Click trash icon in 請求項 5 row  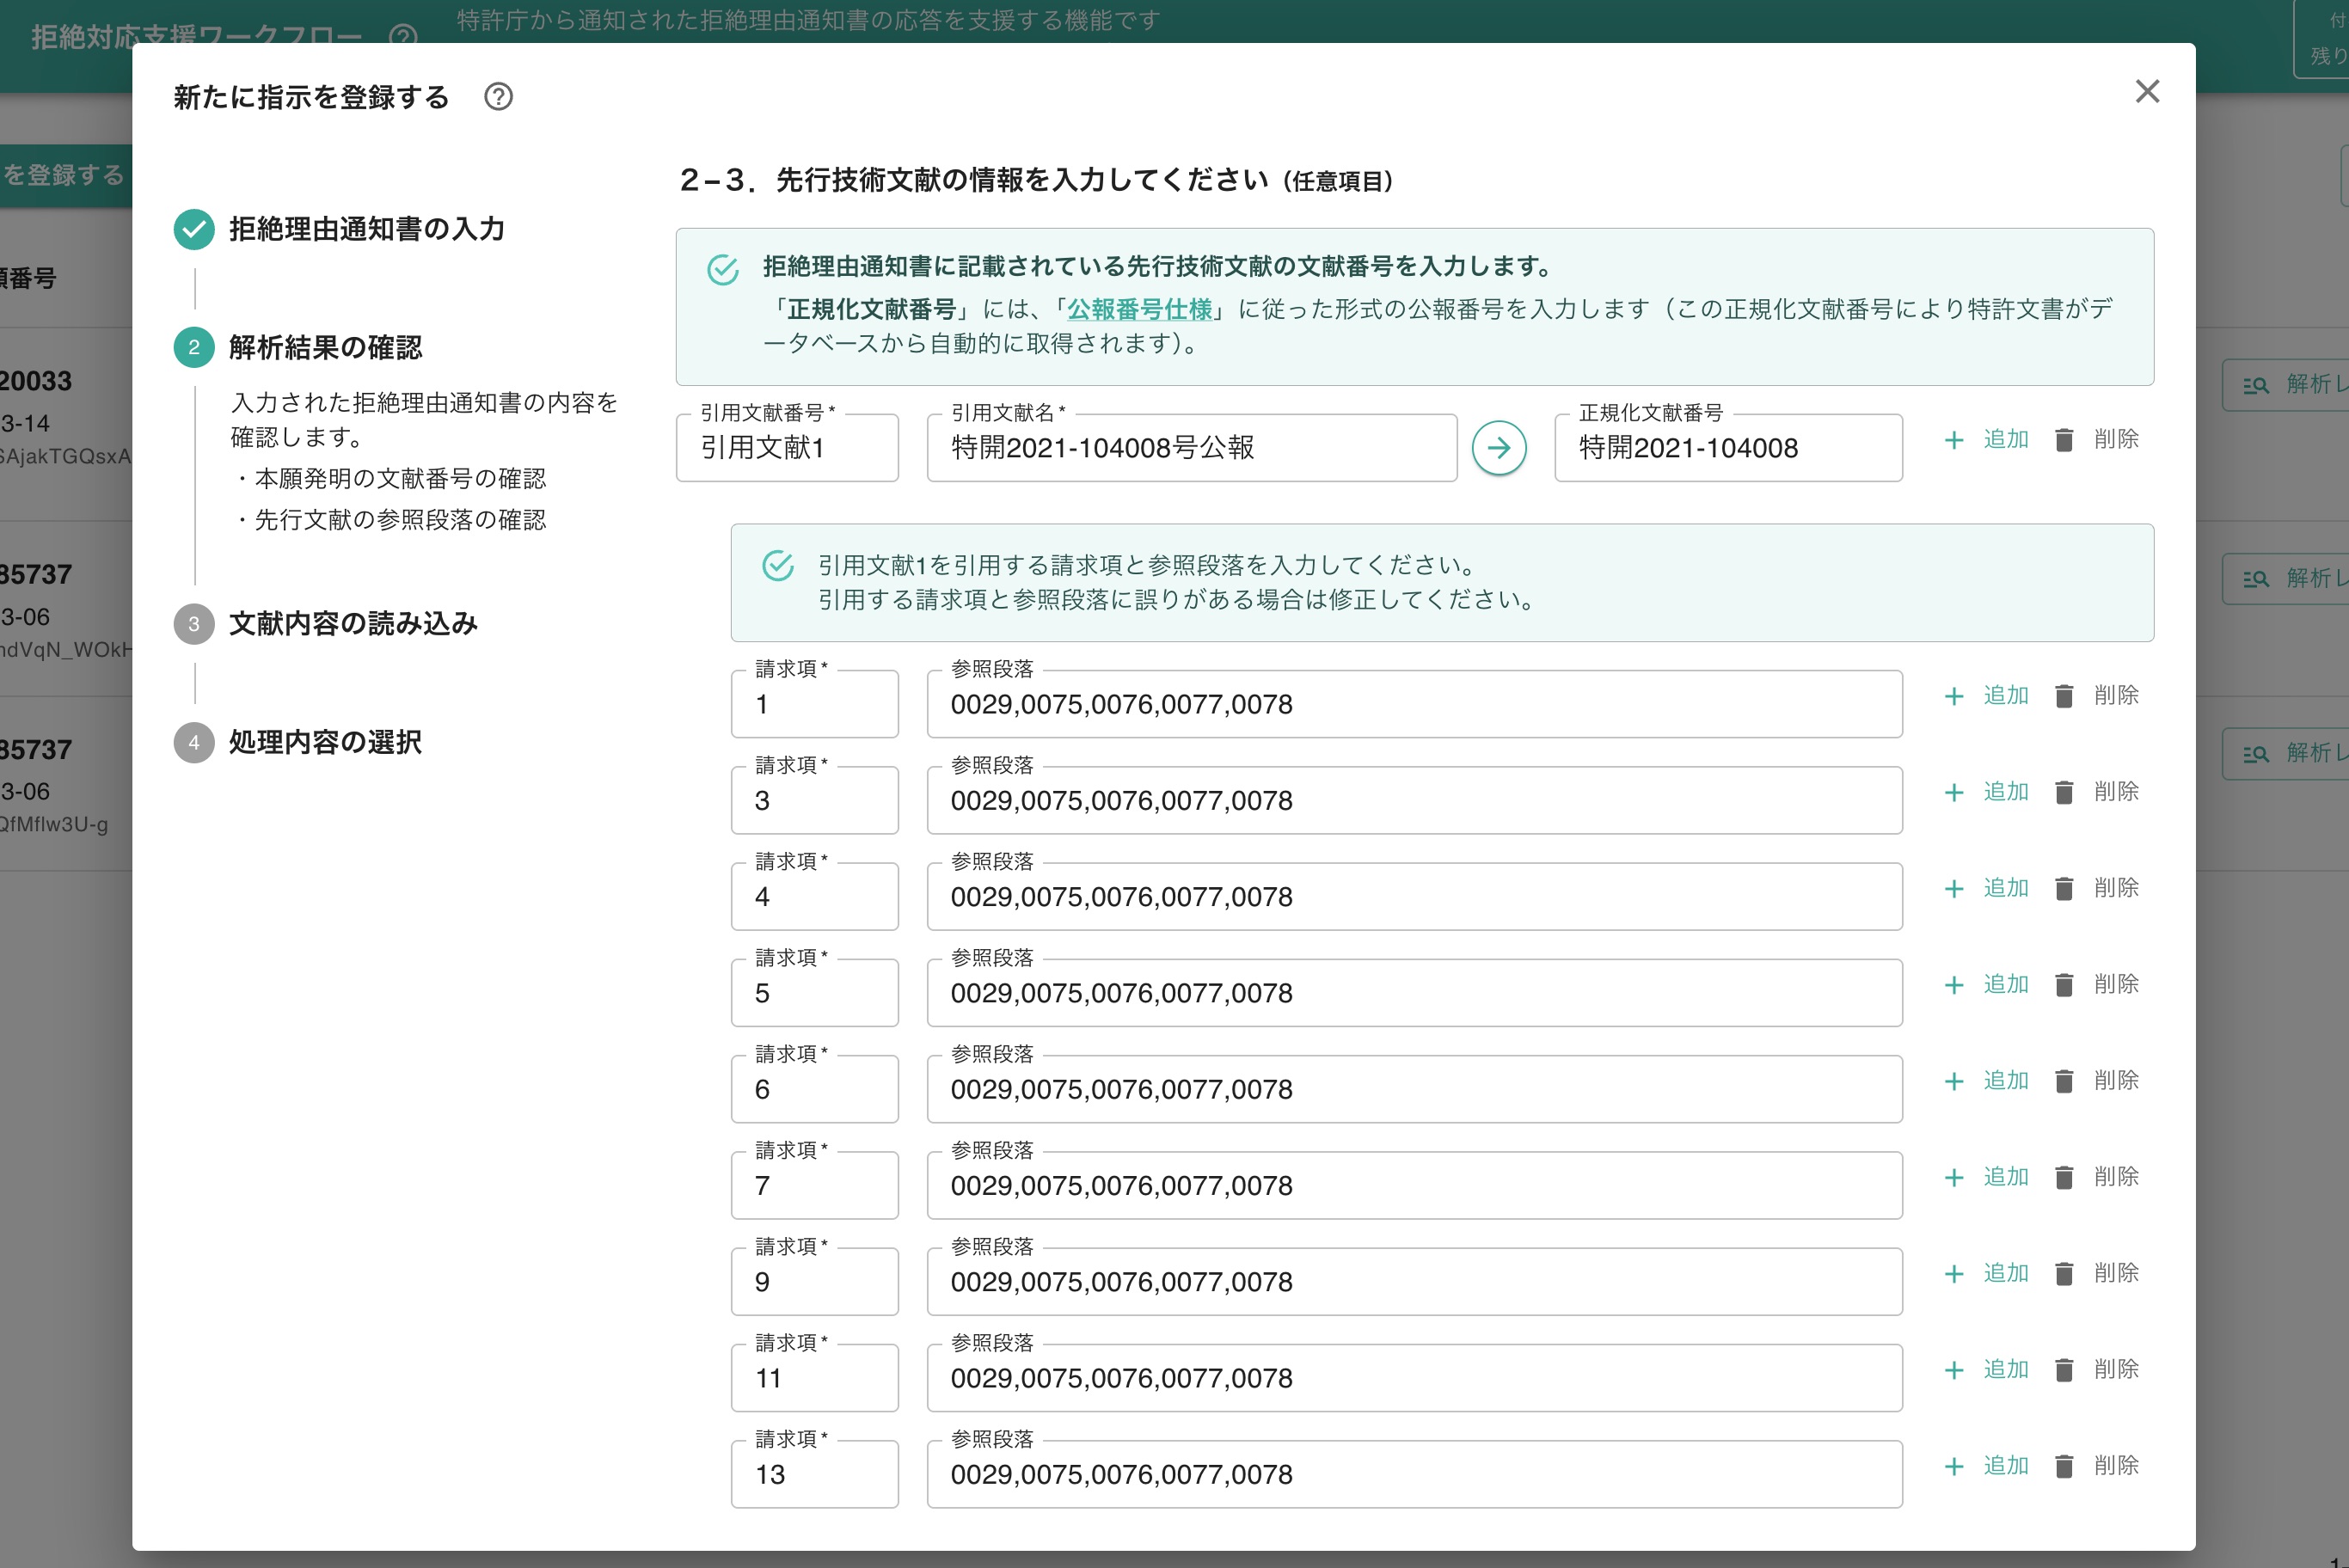point(2064,985)
